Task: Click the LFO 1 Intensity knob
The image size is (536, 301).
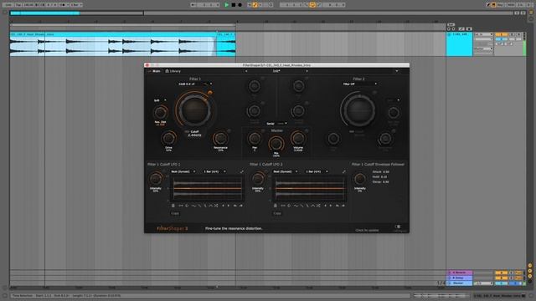Action: (156, 179)
